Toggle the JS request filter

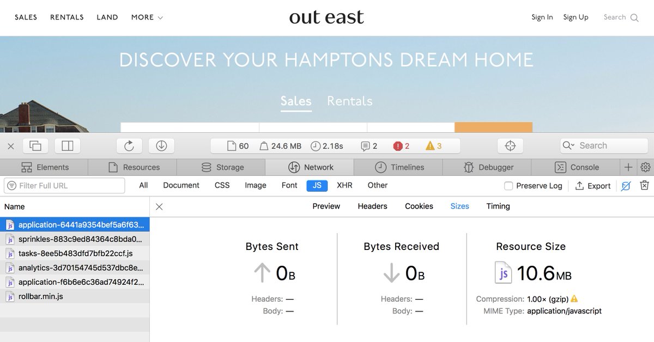click(x=317, y=186)
